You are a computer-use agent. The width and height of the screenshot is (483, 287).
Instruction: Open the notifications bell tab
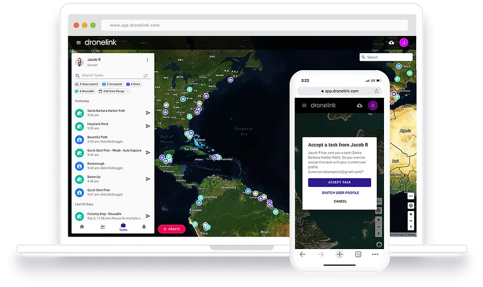pyautogui.click(x=144, y=227)
